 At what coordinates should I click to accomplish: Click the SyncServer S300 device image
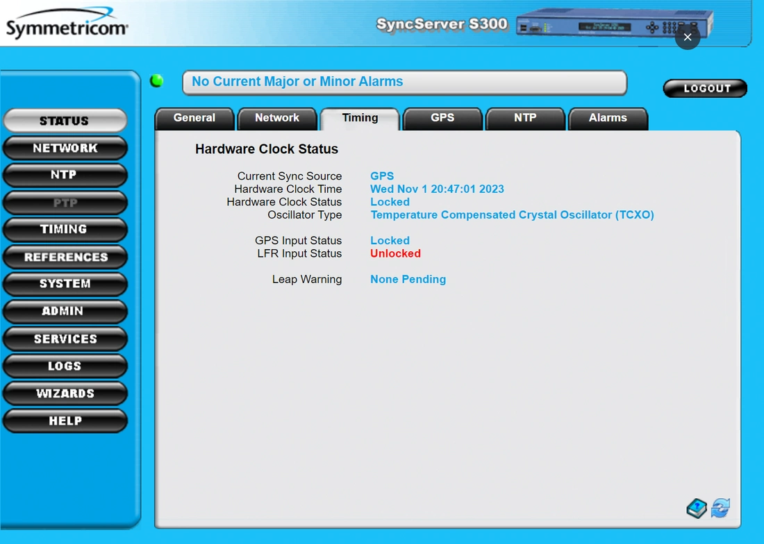click(x=615, y=24)
